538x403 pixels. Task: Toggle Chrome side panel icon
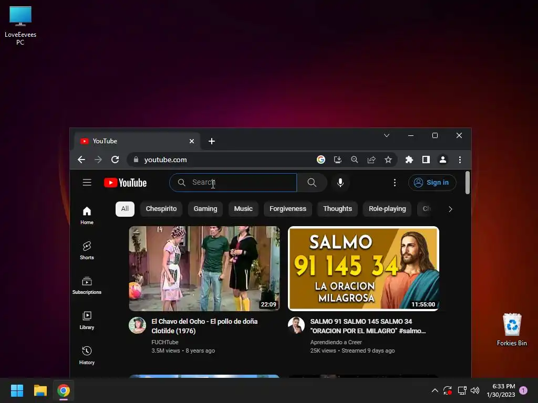tap(426, 160)
